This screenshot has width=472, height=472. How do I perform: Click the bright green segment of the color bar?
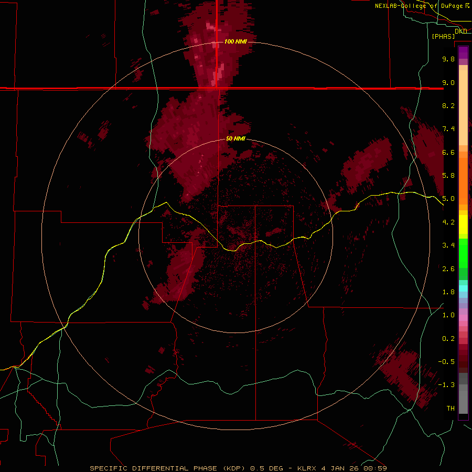pos(463,253)
